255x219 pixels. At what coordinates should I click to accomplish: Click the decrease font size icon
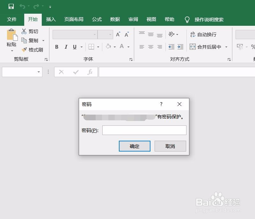(x=127, y=34)
